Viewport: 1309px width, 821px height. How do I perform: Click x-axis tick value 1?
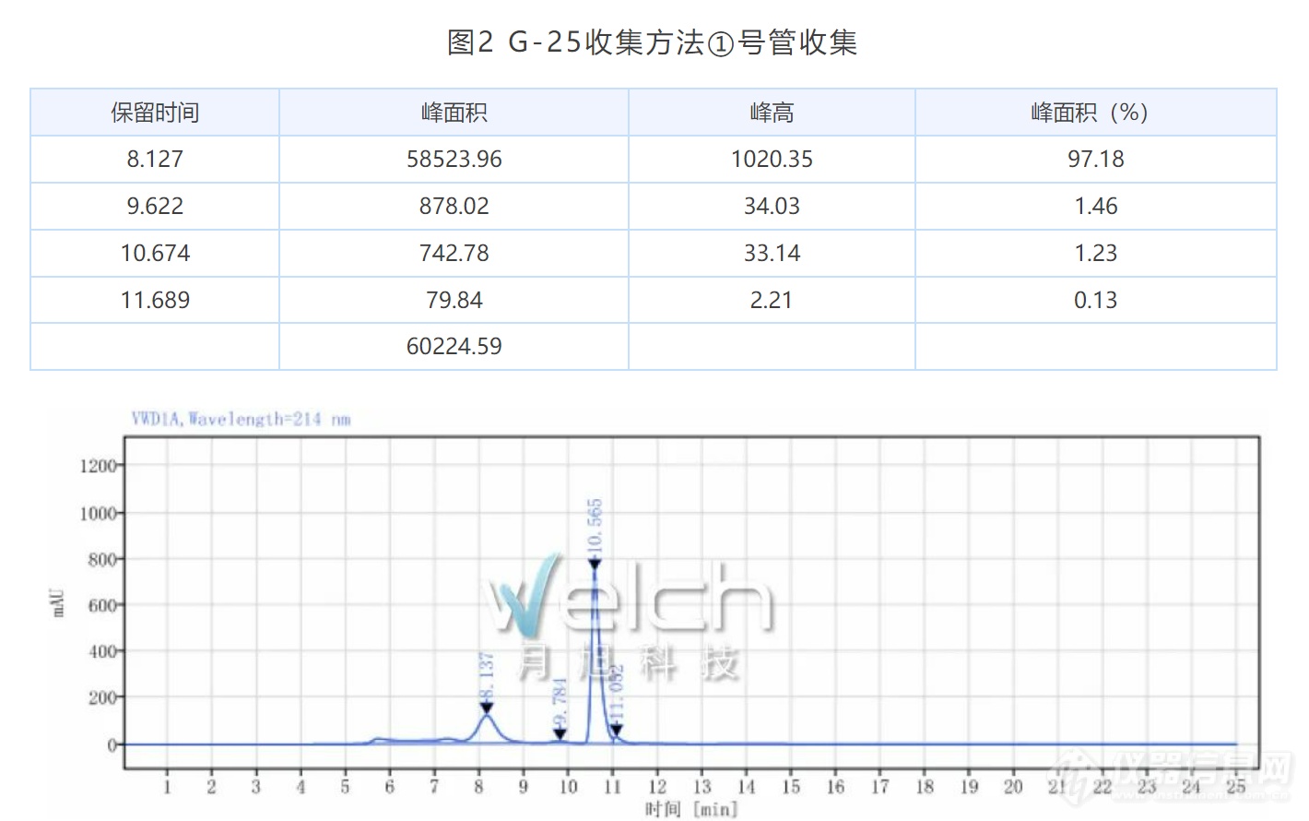pyautogui.click(x=167, y=787)
